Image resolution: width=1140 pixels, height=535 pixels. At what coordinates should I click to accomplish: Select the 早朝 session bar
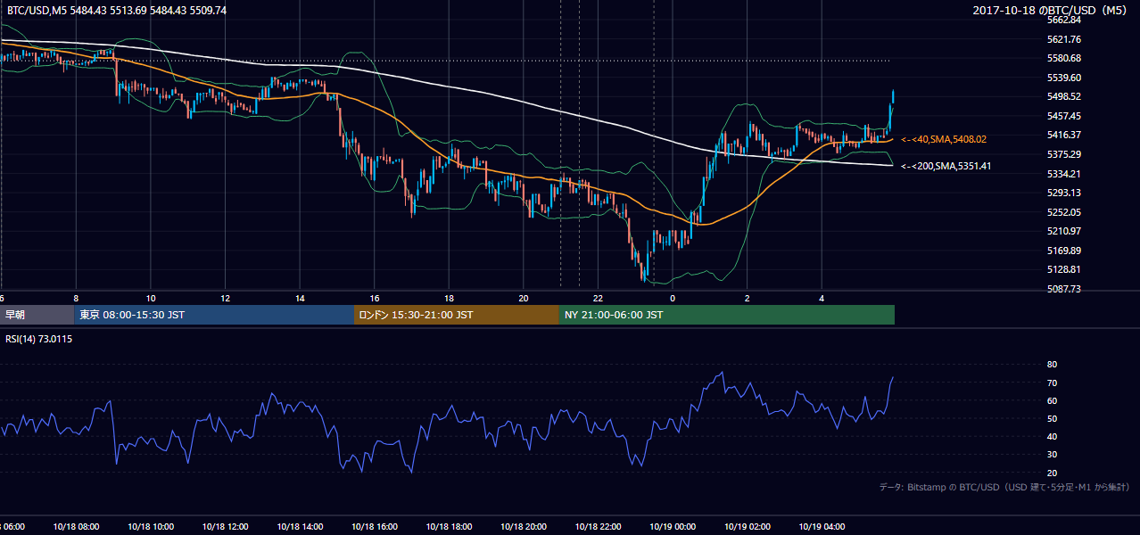click(x=37, y=315)
